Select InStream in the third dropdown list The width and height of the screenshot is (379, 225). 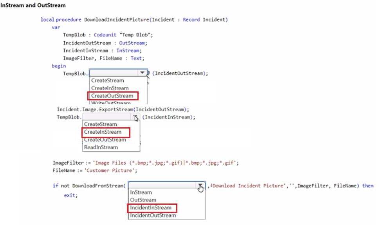[141, 192]
